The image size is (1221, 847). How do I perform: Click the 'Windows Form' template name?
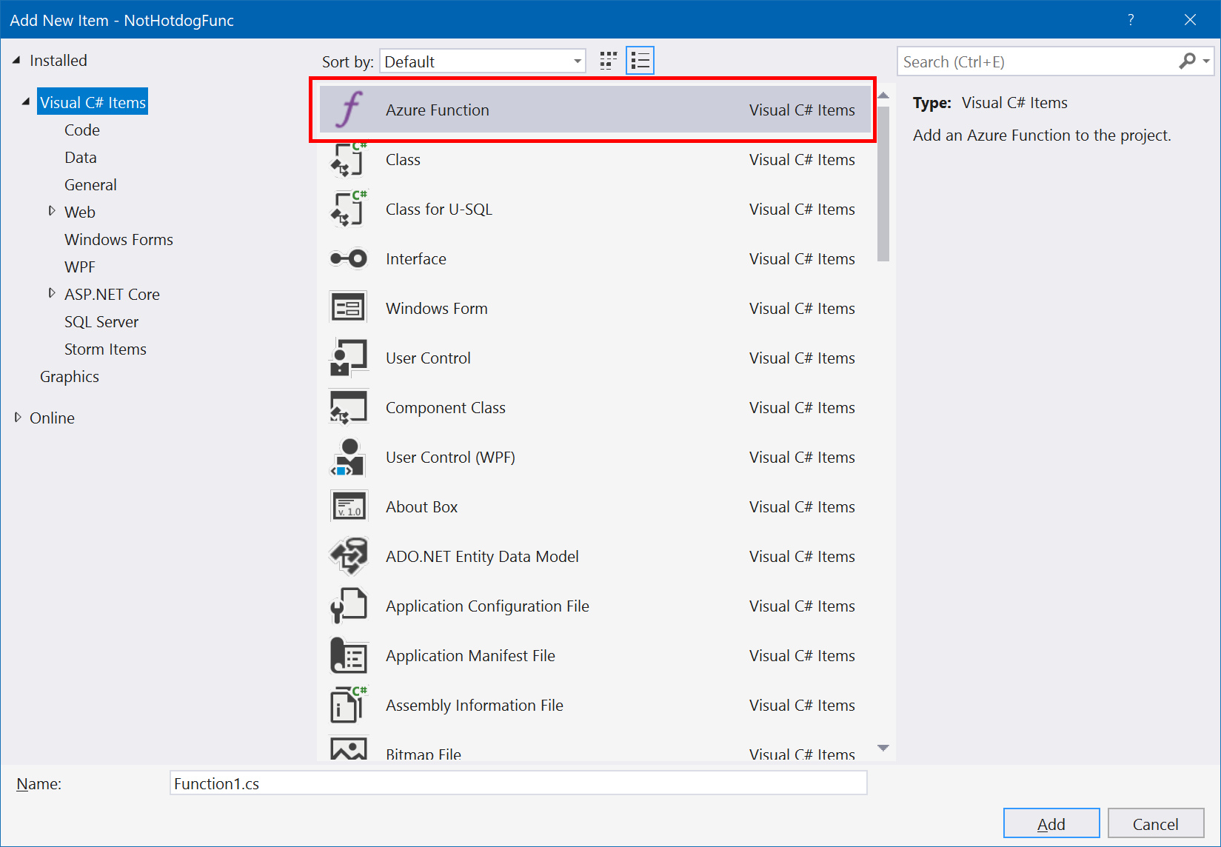click(x=437, y=308)
